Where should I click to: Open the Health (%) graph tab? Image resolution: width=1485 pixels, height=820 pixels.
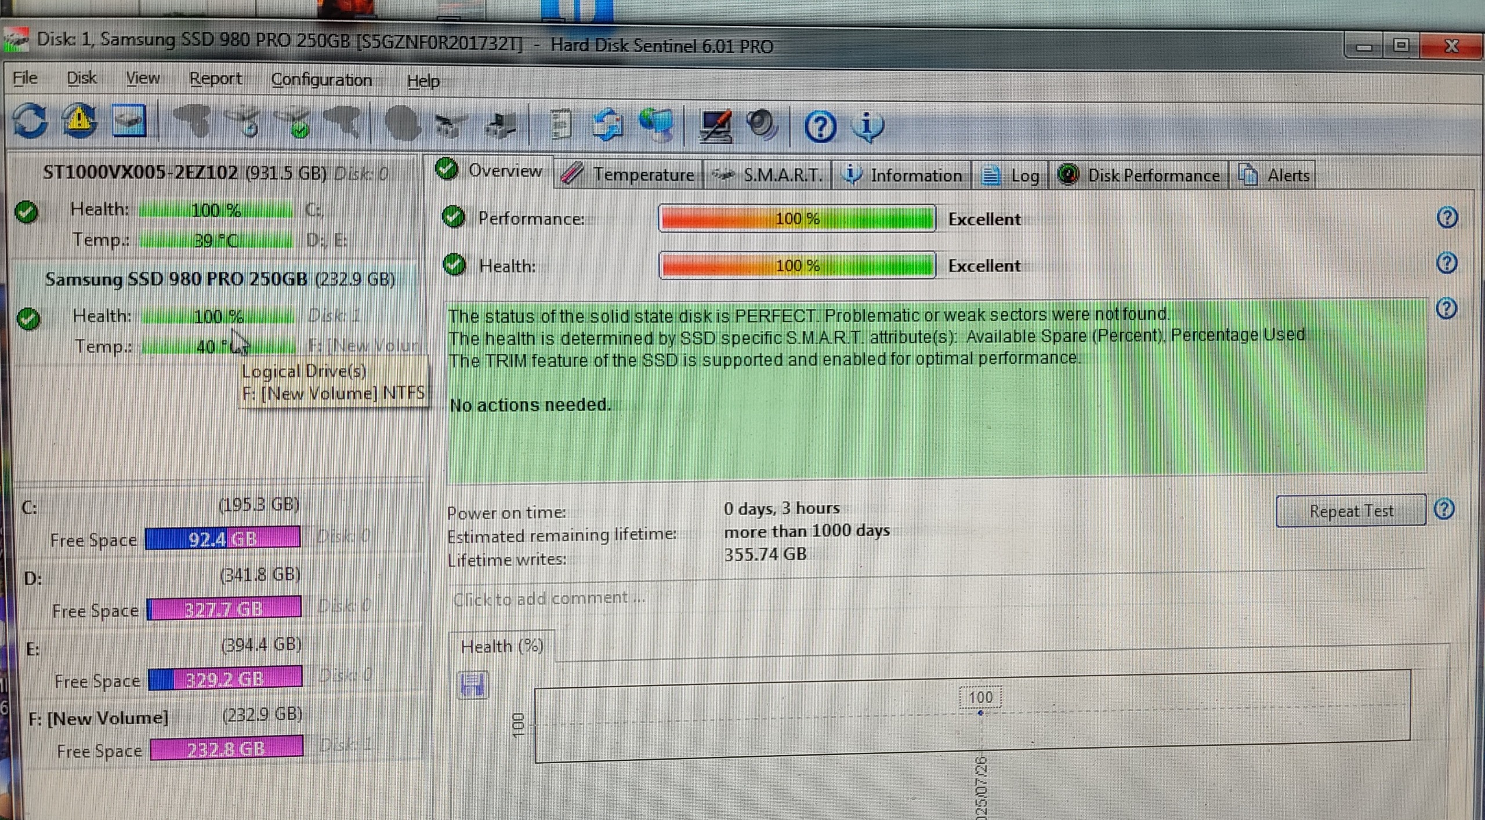pyautogui.click(x=502, y=646)
